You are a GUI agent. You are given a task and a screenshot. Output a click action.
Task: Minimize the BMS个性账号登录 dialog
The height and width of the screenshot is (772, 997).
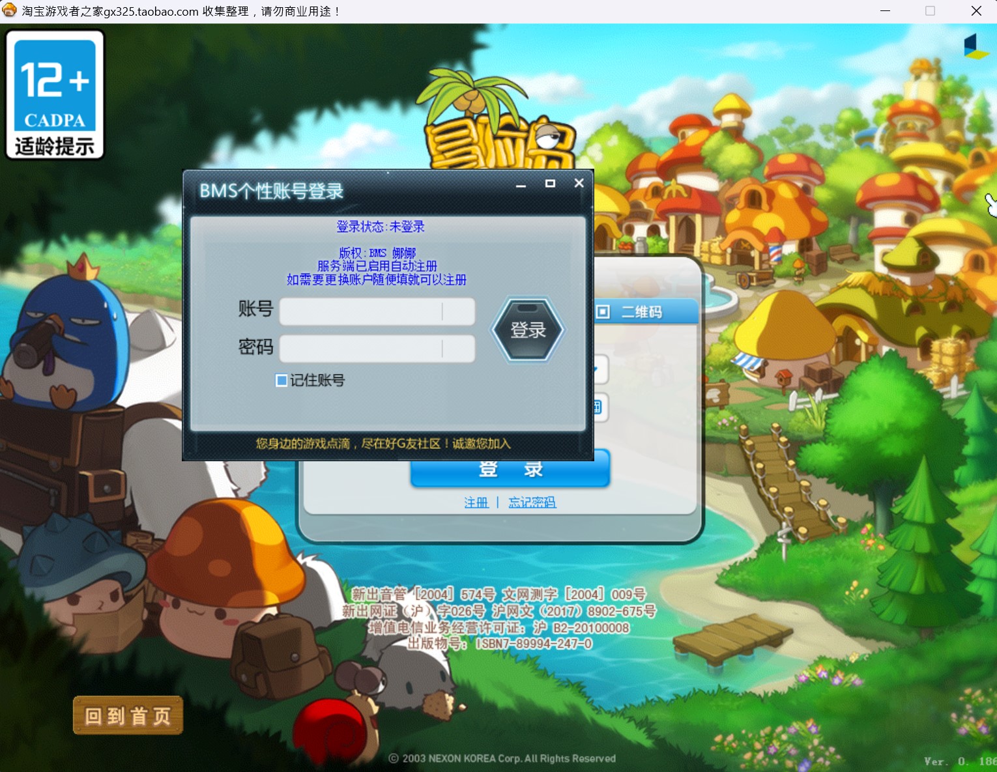pyautogui.click(x=521, y=185)
